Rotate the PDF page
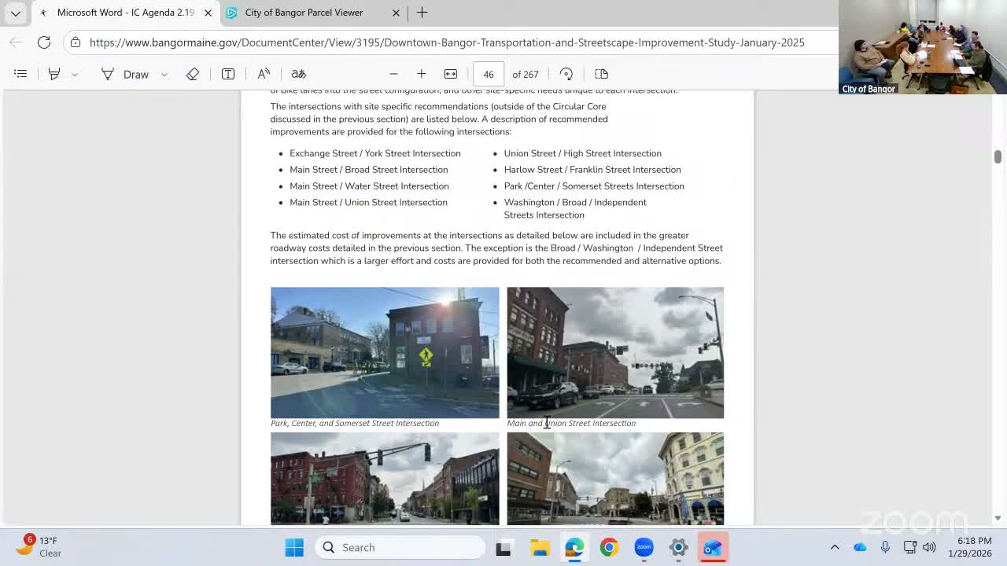 (x=566, y=74)
